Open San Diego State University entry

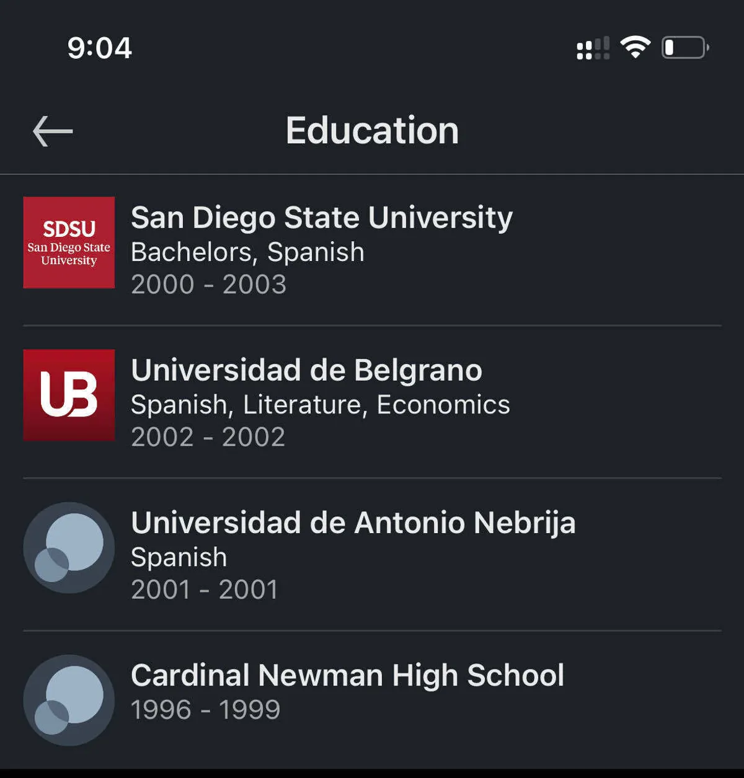322,218
